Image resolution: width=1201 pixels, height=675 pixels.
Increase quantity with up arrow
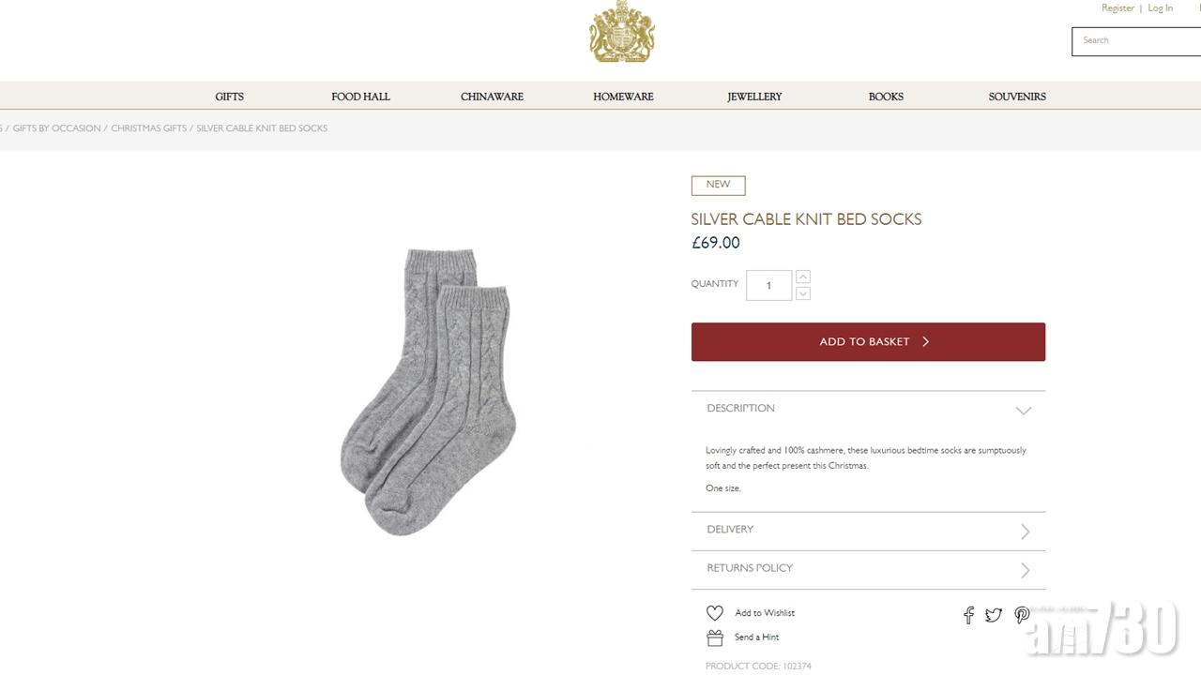click(803, 277)
